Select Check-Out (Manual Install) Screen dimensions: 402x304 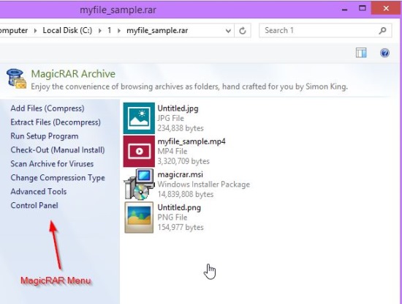(x=58, y=150)
